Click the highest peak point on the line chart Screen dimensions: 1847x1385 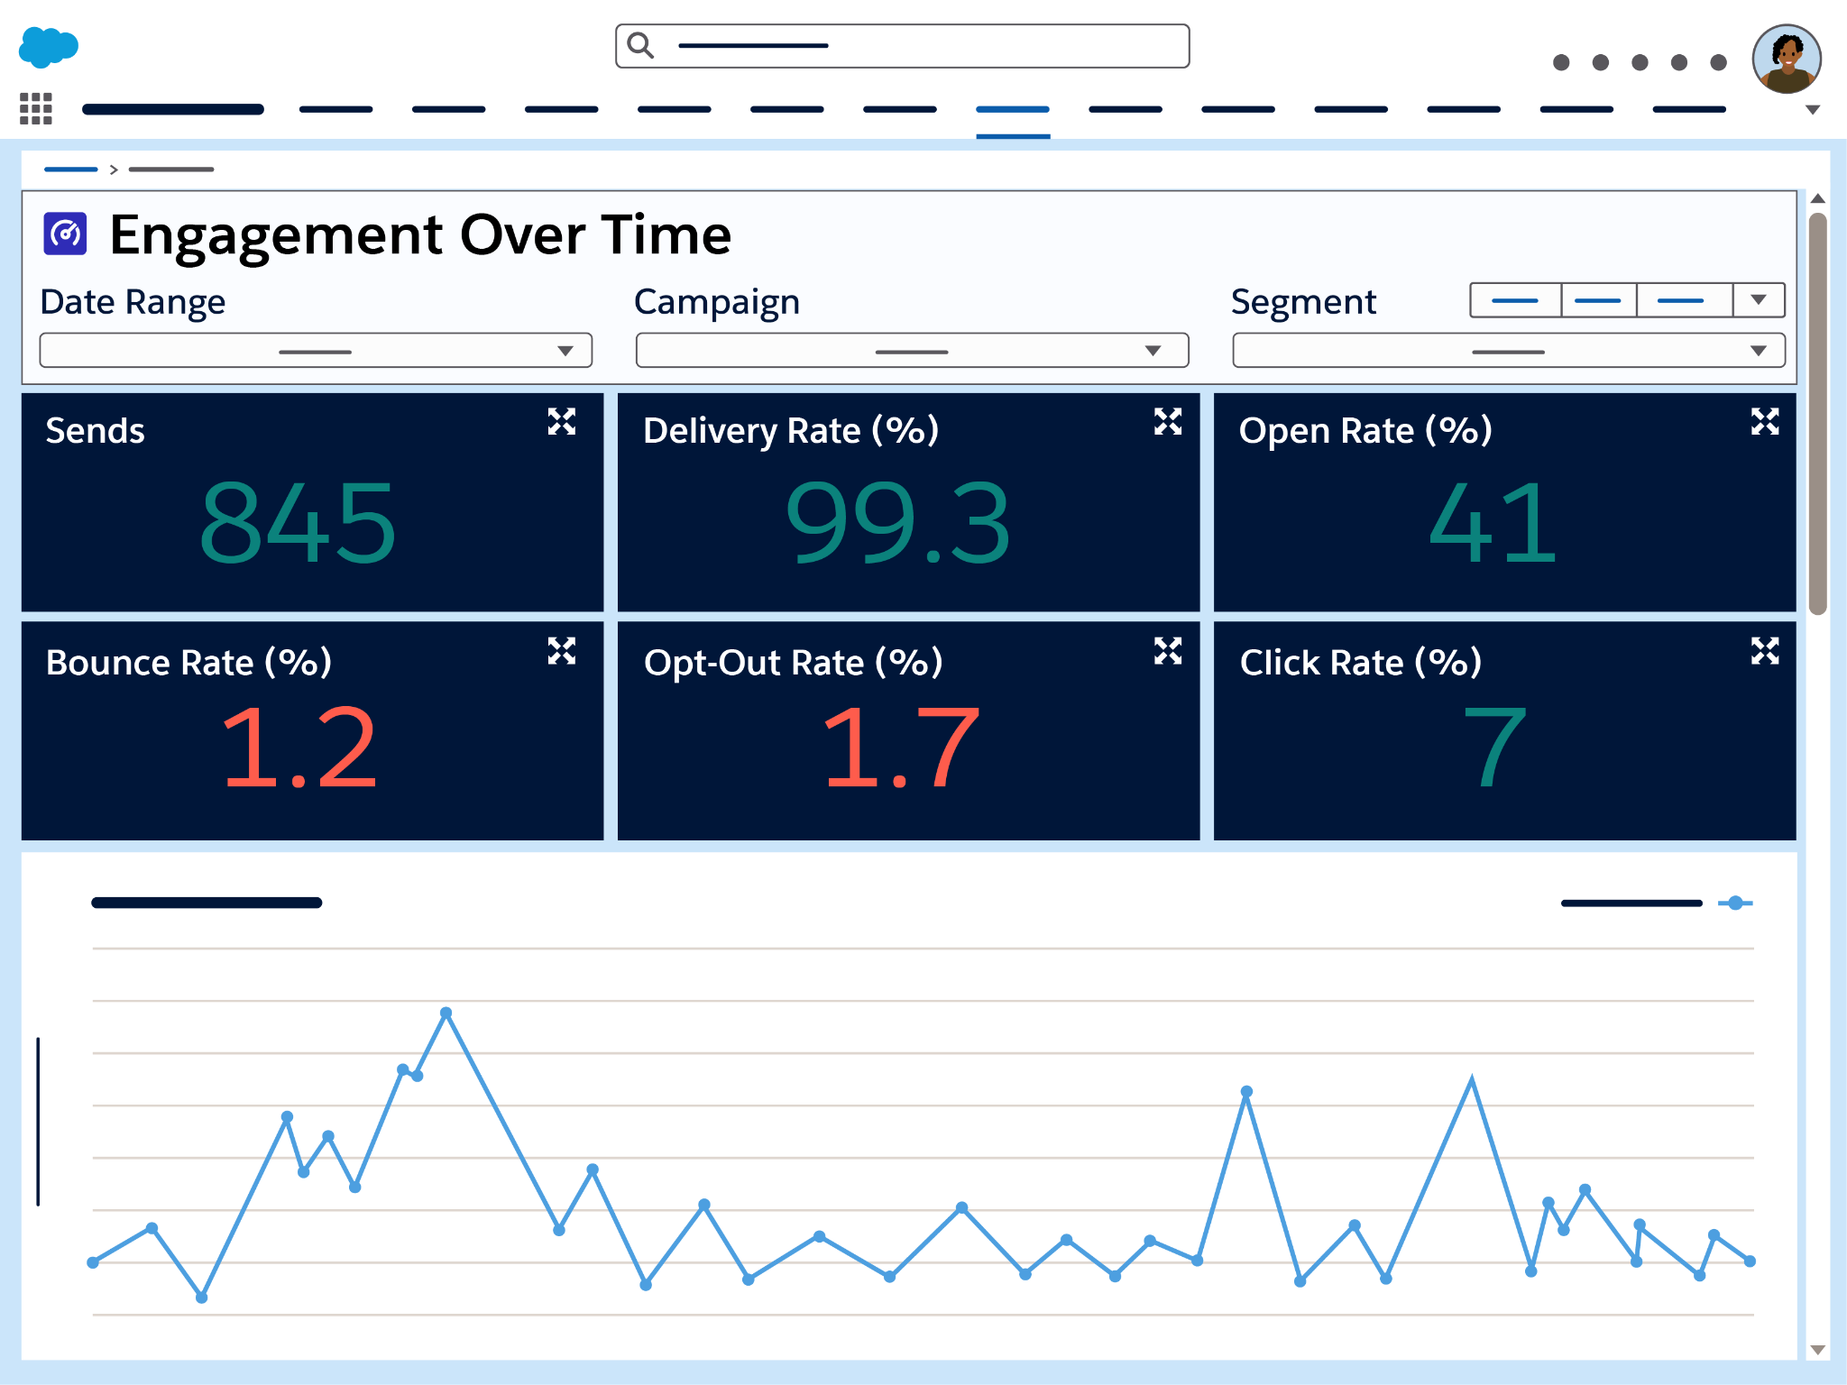446,1014
